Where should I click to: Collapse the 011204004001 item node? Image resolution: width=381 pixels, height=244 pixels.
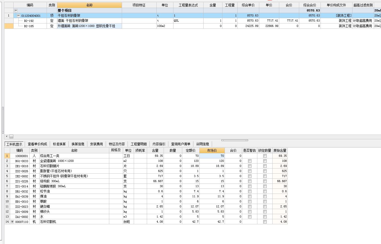(x=18, y=16)
